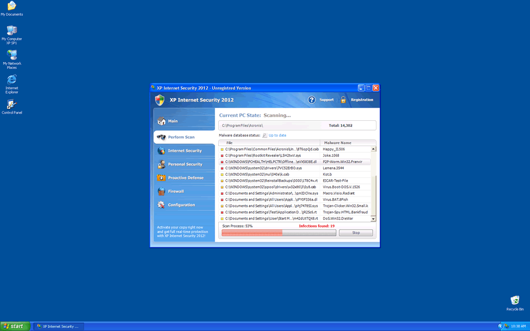Click the scan progress bar

(x=279, y=233)
